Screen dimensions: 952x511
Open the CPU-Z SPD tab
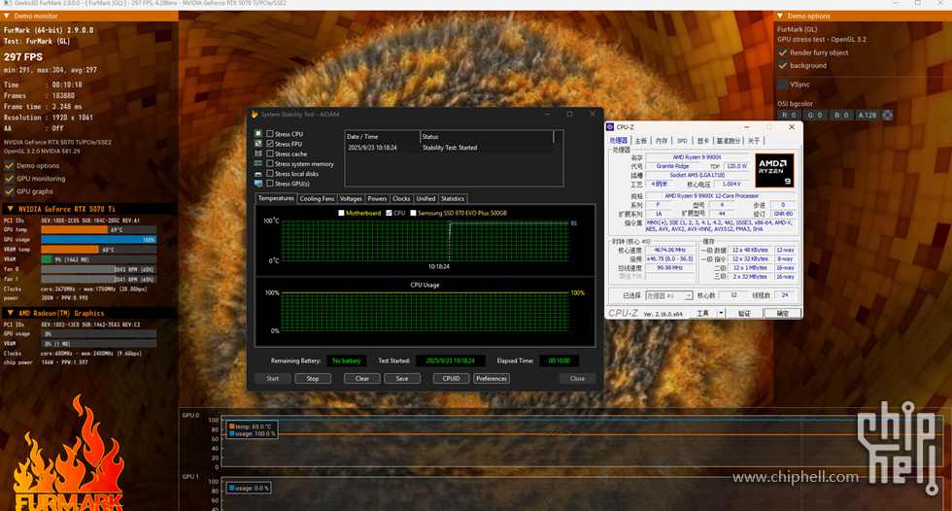pos(682,141)
